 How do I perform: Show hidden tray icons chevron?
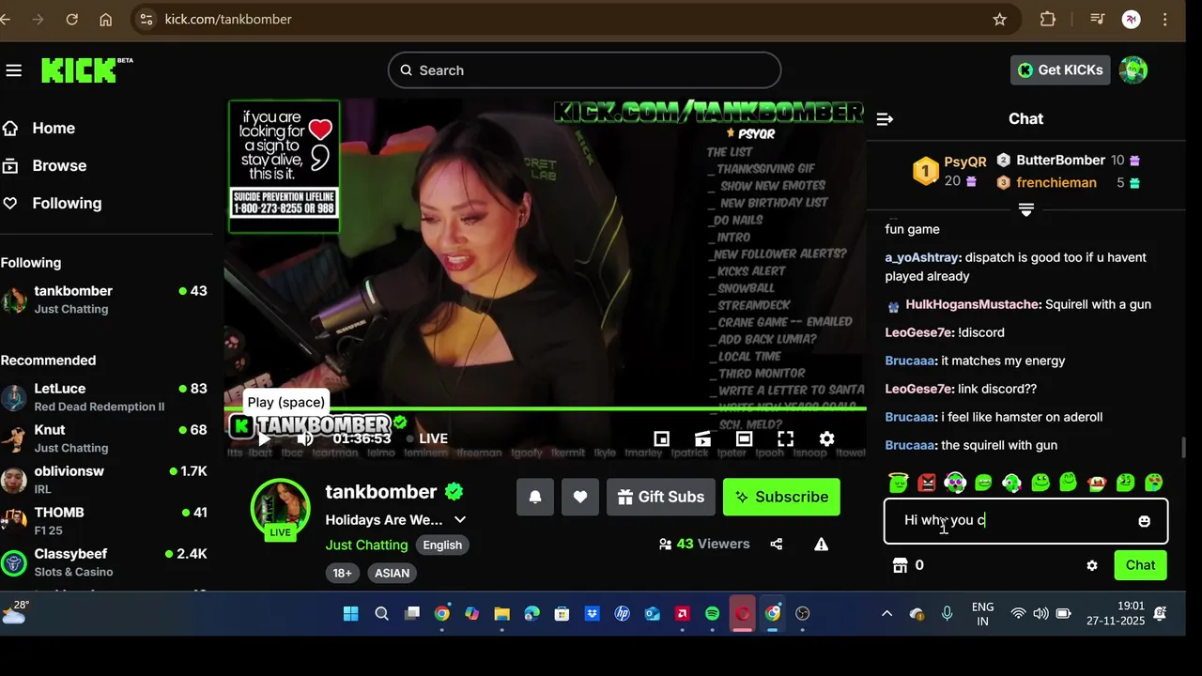pyautogui.click(x=886, y=613)
